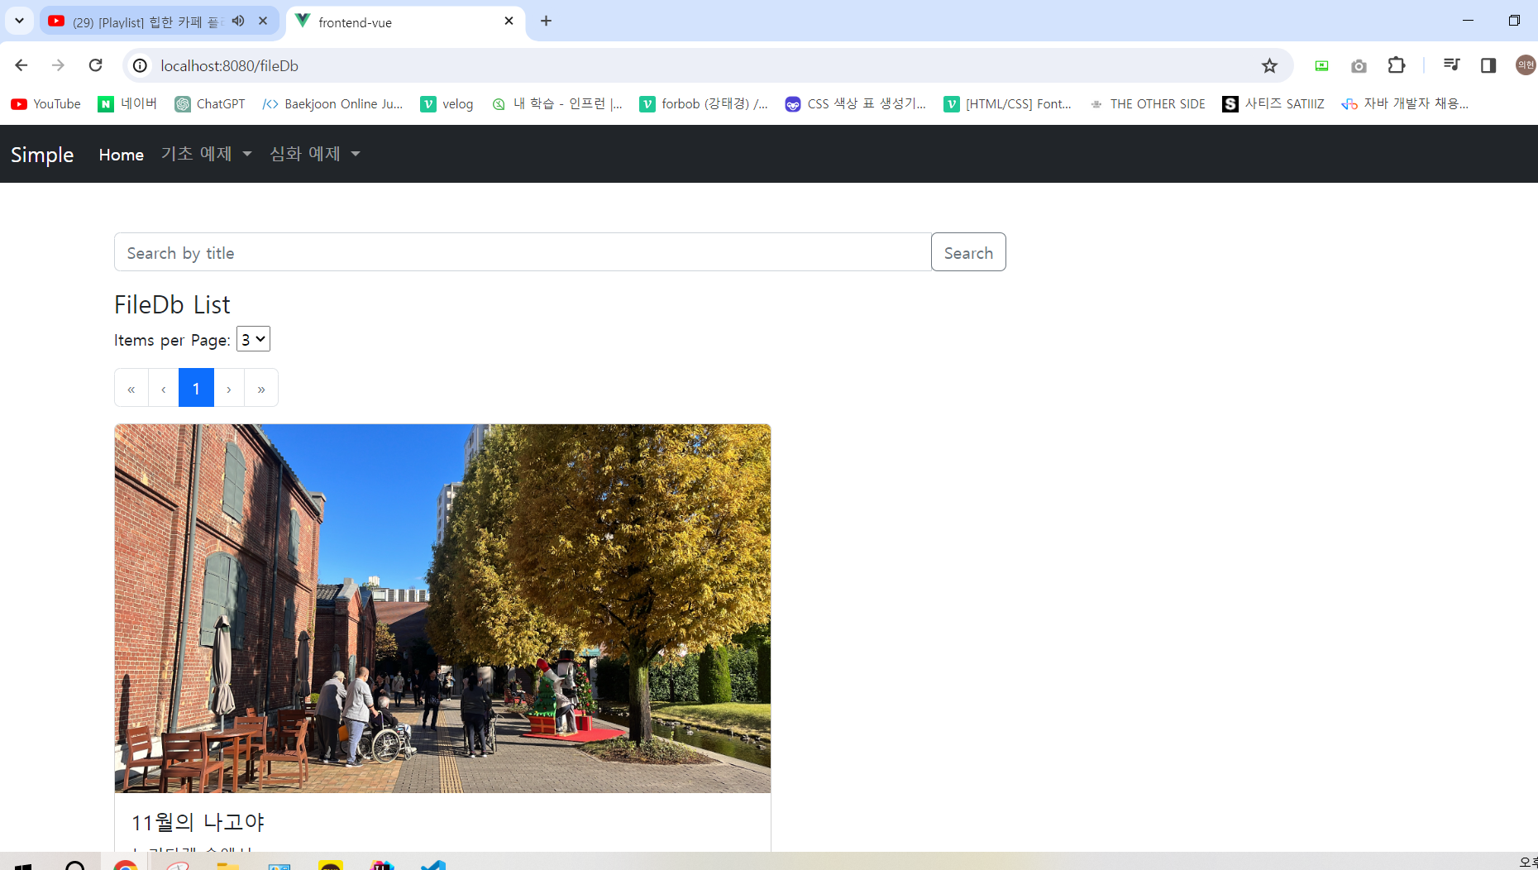Expand the 기초 예제 dropdown menu
The width and height of the screenshot is (1538, 870).
click(206, 154)
